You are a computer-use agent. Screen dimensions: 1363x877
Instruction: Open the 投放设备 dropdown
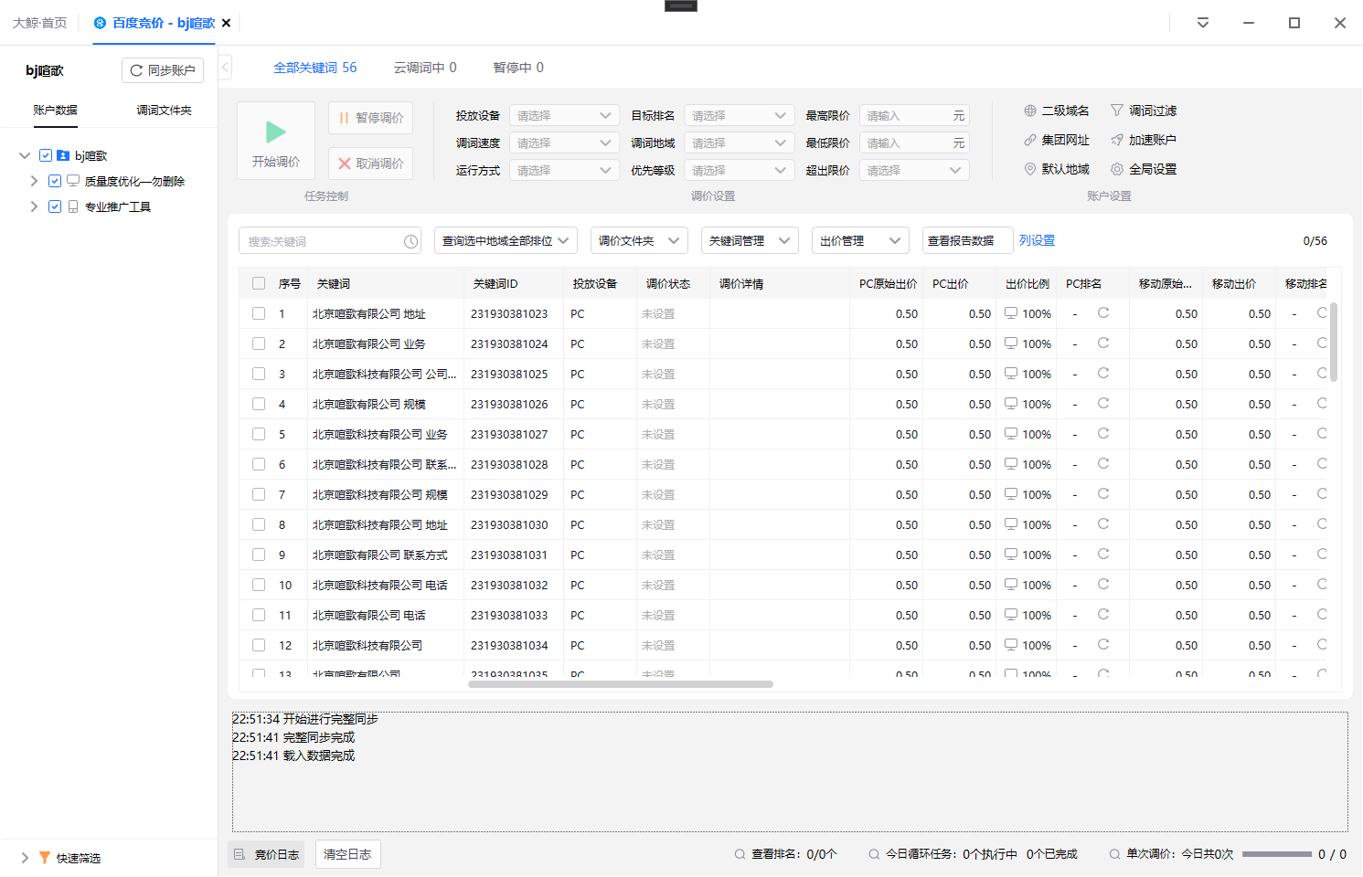coord(564,116)
